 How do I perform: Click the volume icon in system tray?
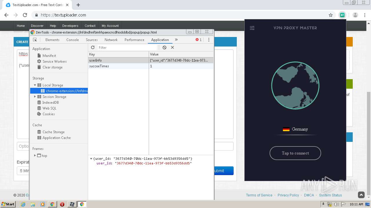click(337, 204)
